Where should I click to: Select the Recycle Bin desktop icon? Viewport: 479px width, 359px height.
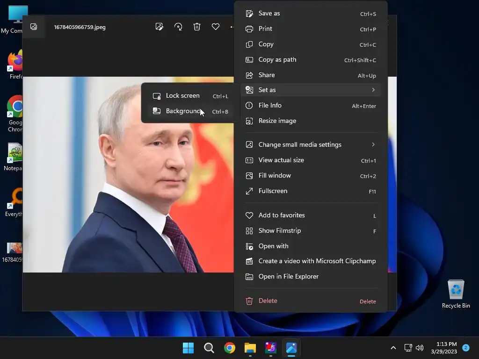pyautogui.click(x=456, y=294)
